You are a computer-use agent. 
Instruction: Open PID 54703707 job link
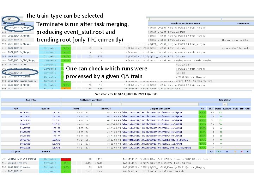(x=25, y=140)
